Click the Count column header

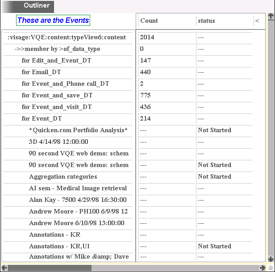[149, 21]
